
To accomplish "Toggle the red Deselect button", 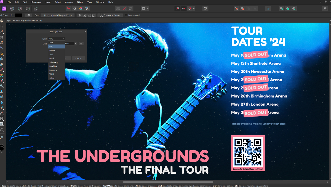I will coord(124,9).
